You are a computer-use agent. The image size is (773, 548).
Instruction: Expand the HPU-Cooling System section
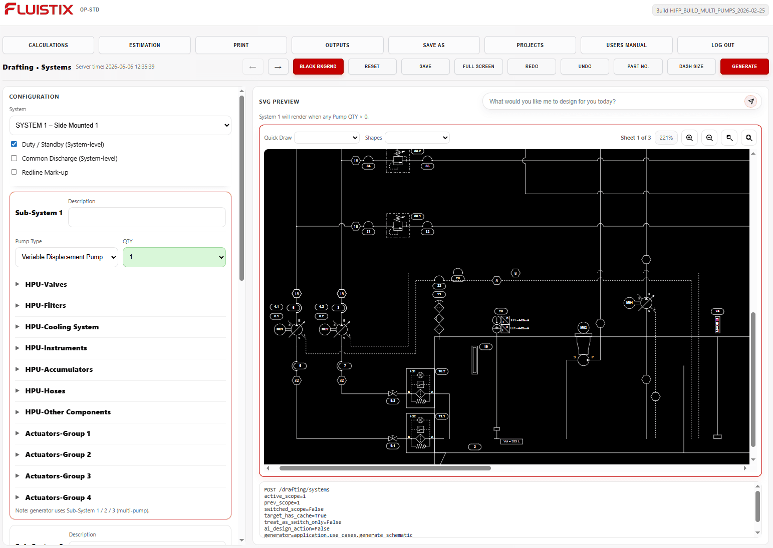[62, 327]
